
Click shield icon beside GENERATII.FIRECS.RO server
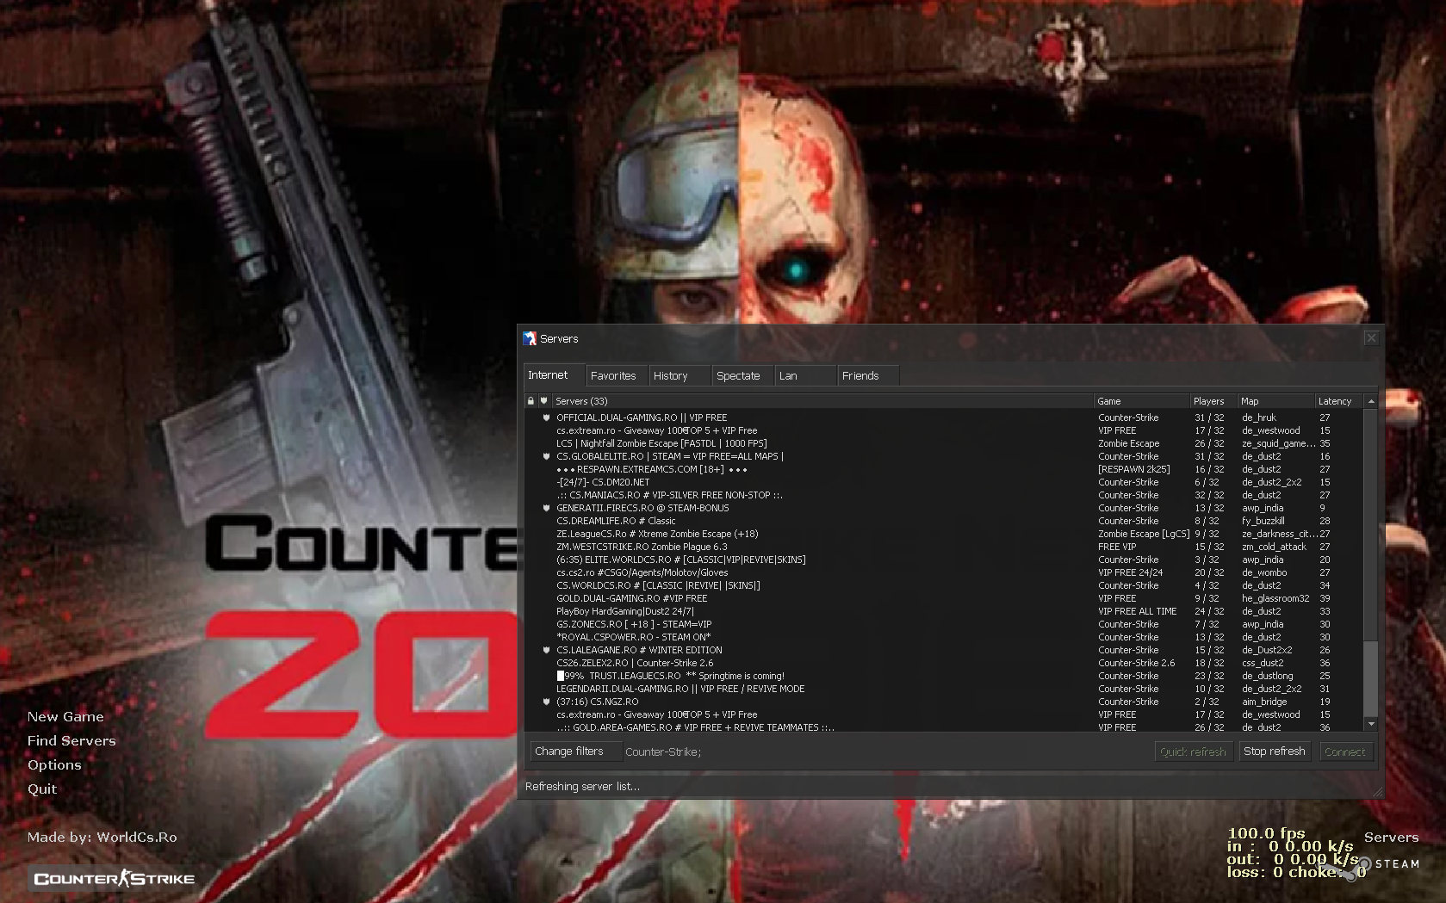[546, 508]
